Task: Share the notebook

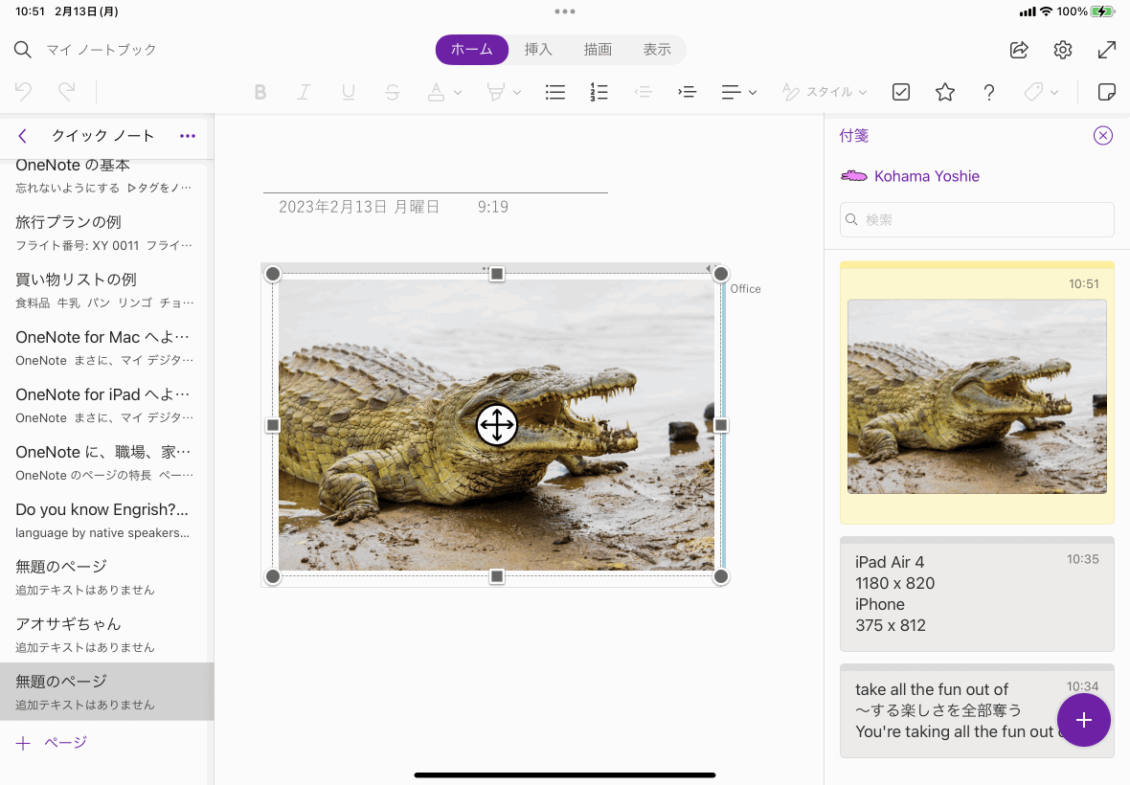Action: [x=1019, y=50]
